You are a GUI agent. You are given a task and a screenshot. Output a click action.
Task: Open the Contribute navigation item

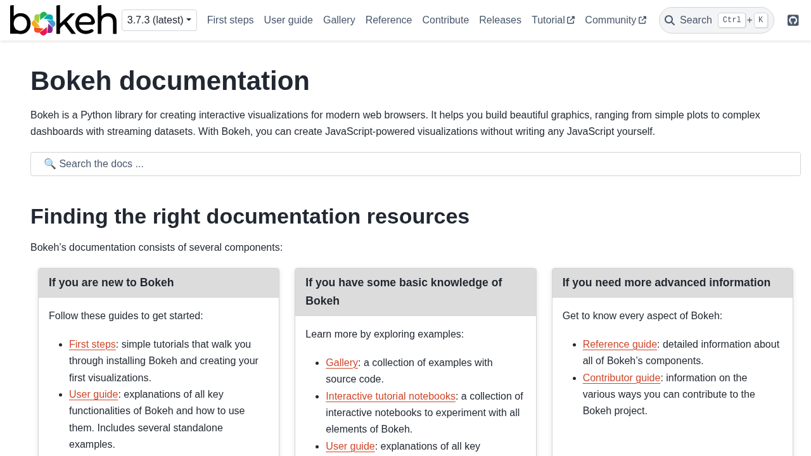pos(445,20)
